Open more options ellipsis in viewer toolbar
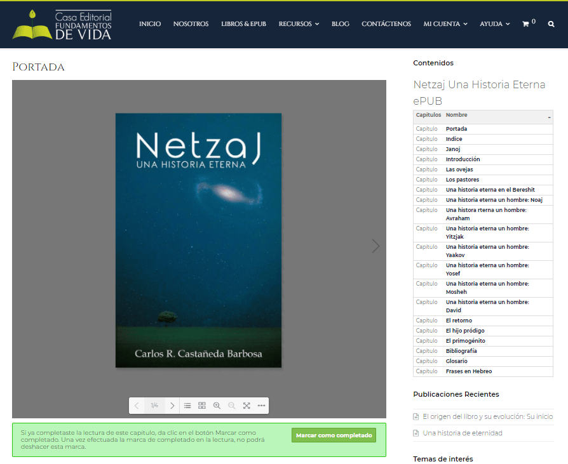Screen dimensions: 568x464 pos(261,406)
